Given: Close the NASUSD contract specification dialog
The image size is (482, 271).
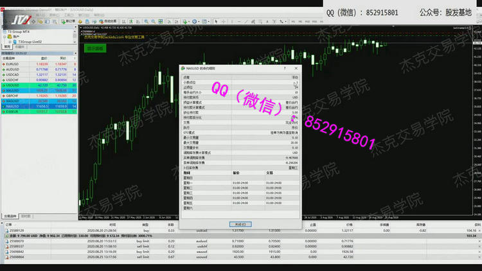Looking at the screenshot, I should tap(296, 67).
